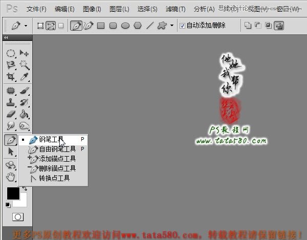Viewport: 307px width, 240px height.
Task: Collapse the tools panel with double-arrow
Action: click(6, 37)
